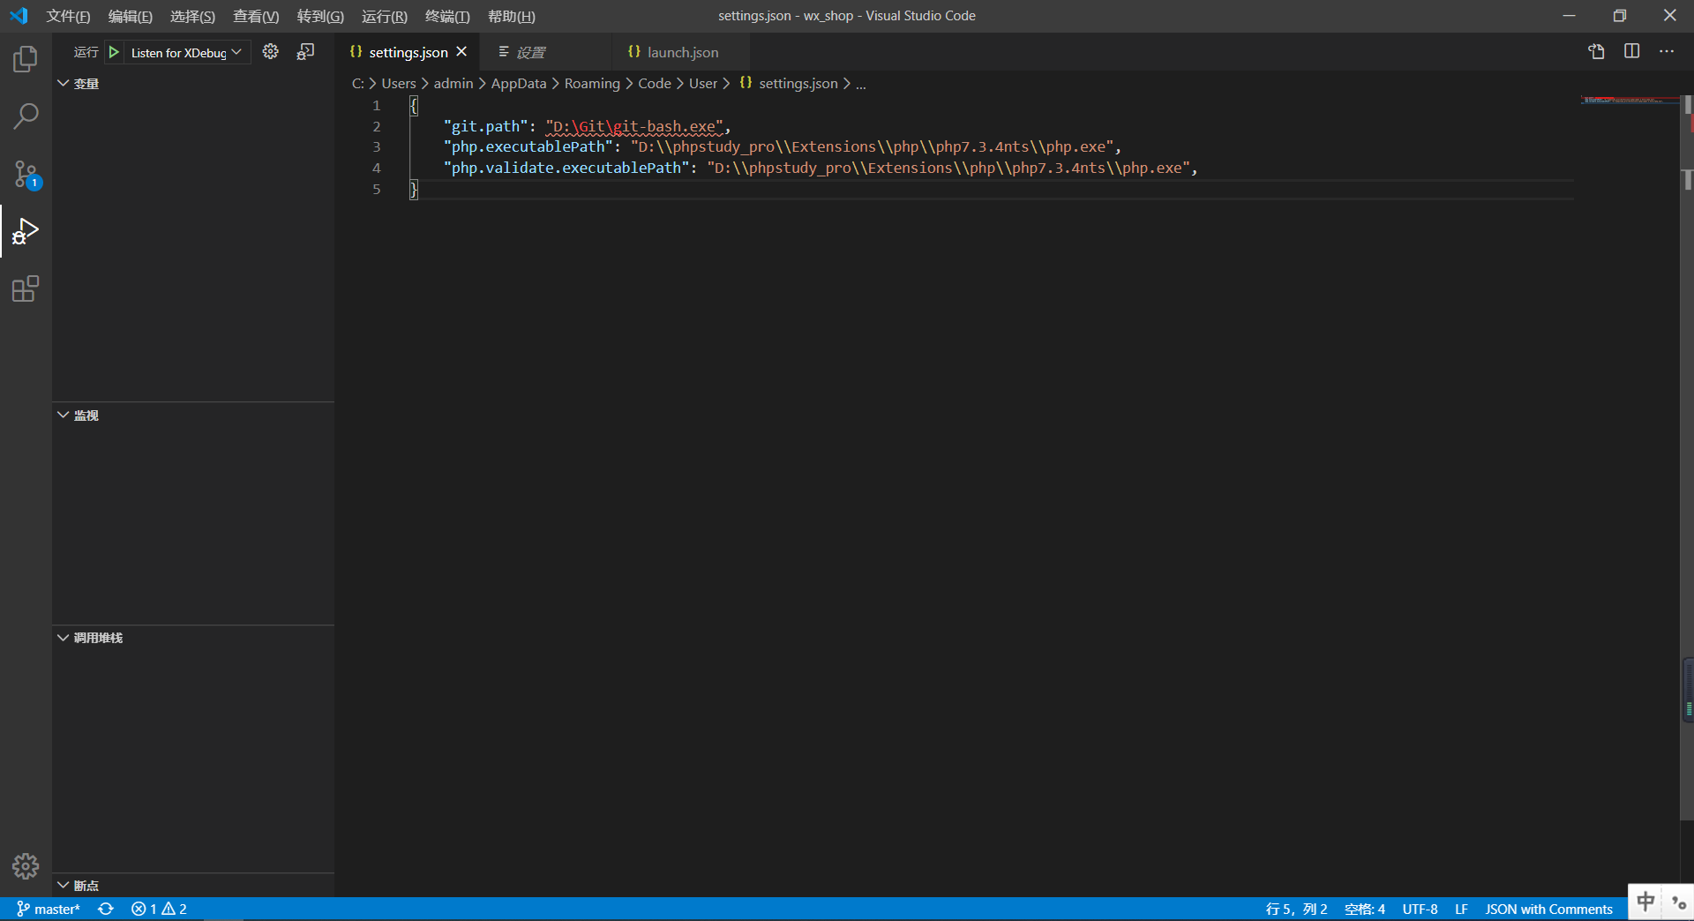
Task: Click the Roaming breadcrumb
Action: [x=592, y=84]
